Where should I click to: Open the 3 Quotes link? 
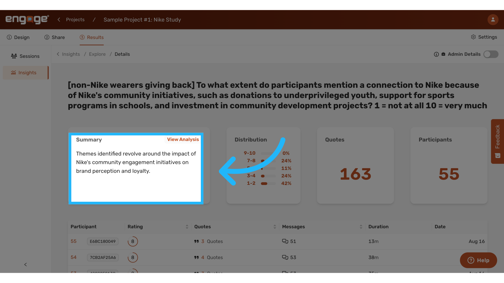coord(212,241)
